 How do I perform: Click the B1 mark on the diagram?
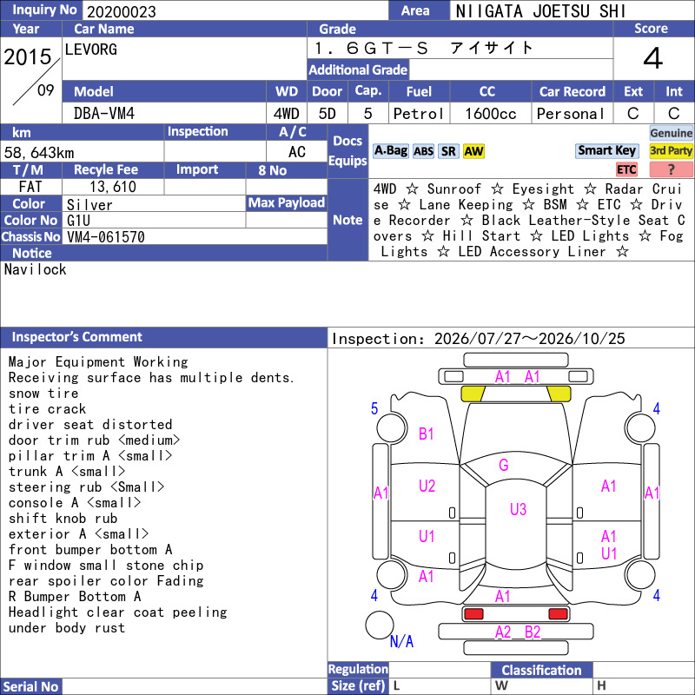(426, 434)
